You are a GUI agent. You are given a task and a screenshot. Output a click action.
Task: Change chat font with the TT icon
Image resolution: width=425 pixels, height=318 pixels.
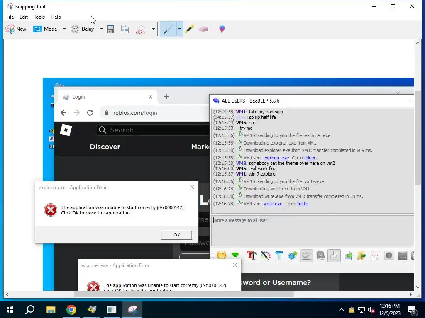252,255
